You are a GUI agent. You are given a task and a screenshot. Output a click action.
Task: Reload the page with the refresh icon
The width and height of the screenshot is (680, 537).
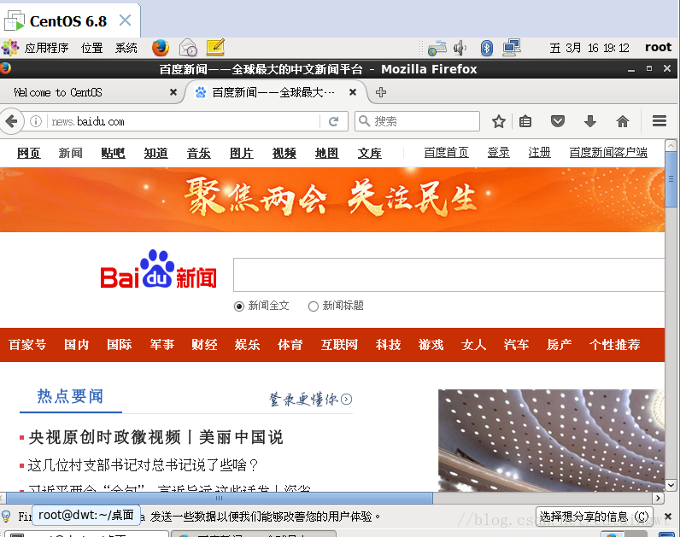[x=333, y=121]
